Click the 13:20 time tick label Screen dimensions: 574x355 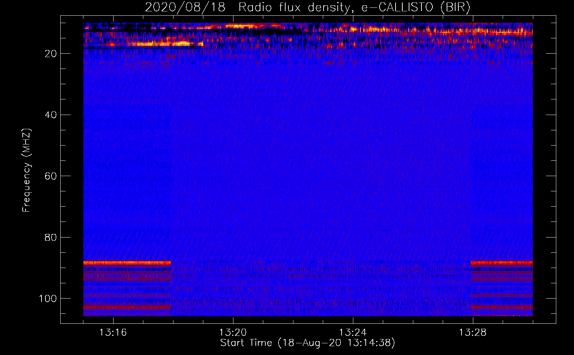(233, 333)
